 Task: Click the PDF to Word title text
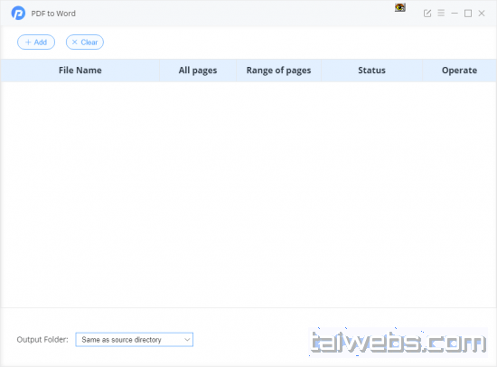53,14
